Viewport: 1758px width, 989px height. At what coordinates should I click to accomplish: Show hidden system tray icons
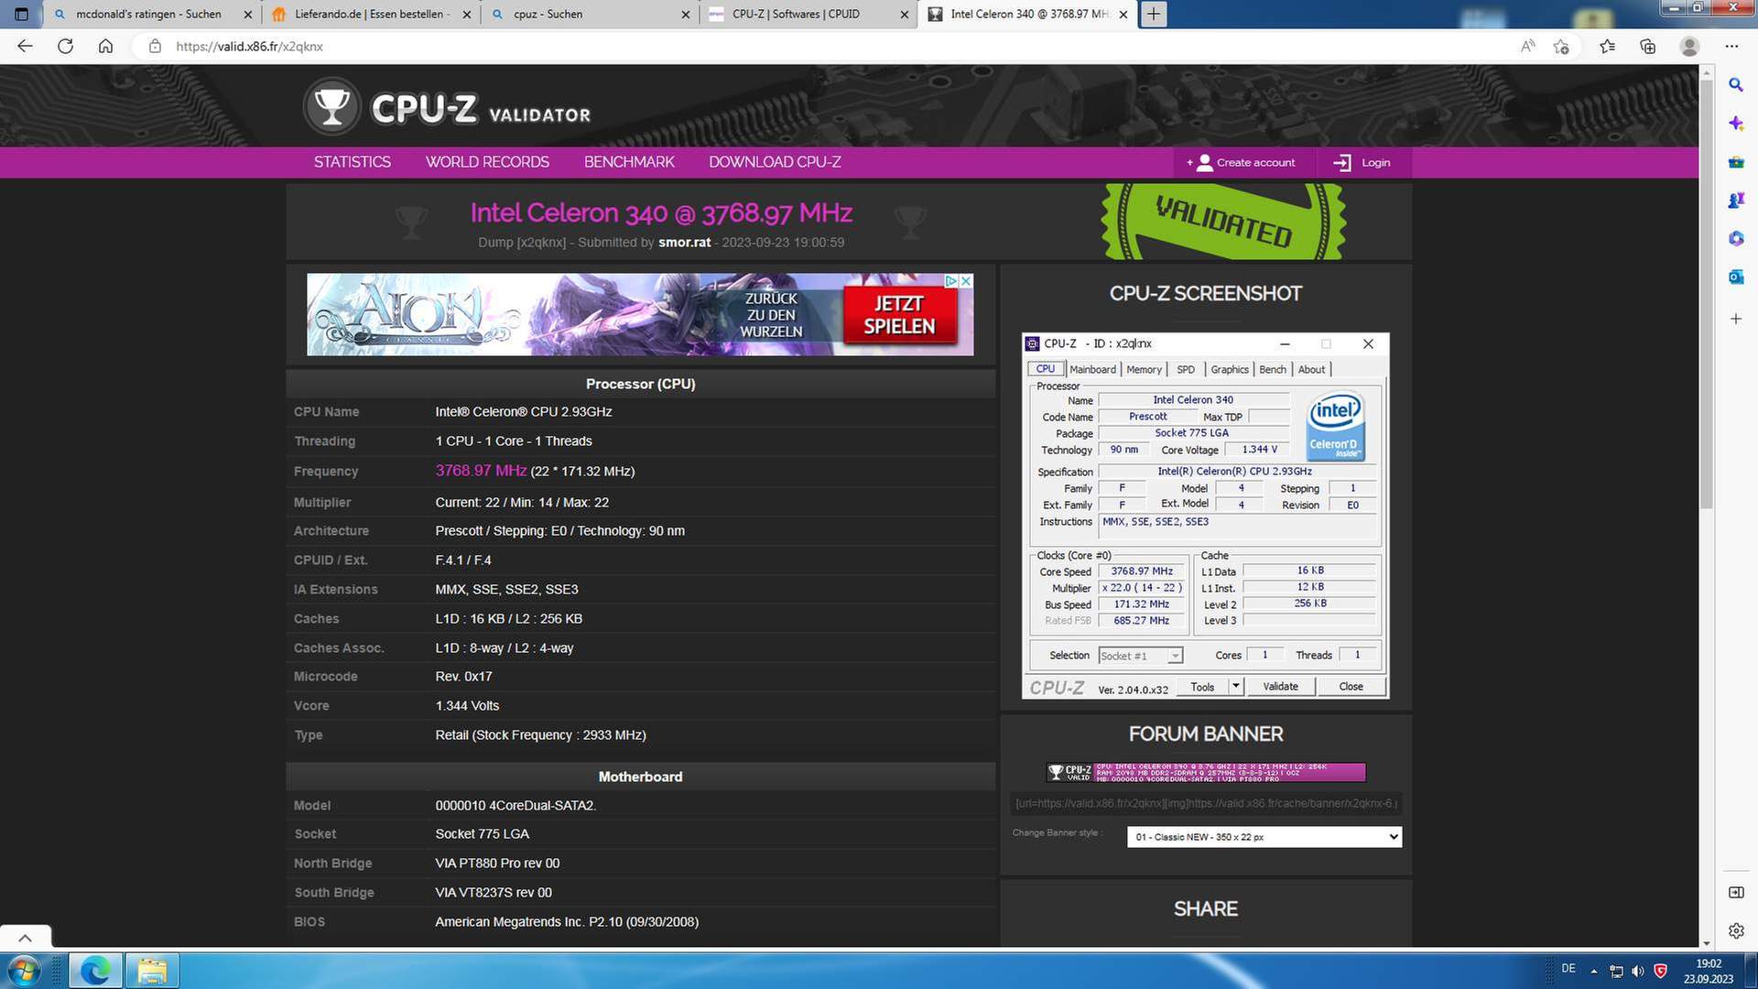(x=1593, y=971)
